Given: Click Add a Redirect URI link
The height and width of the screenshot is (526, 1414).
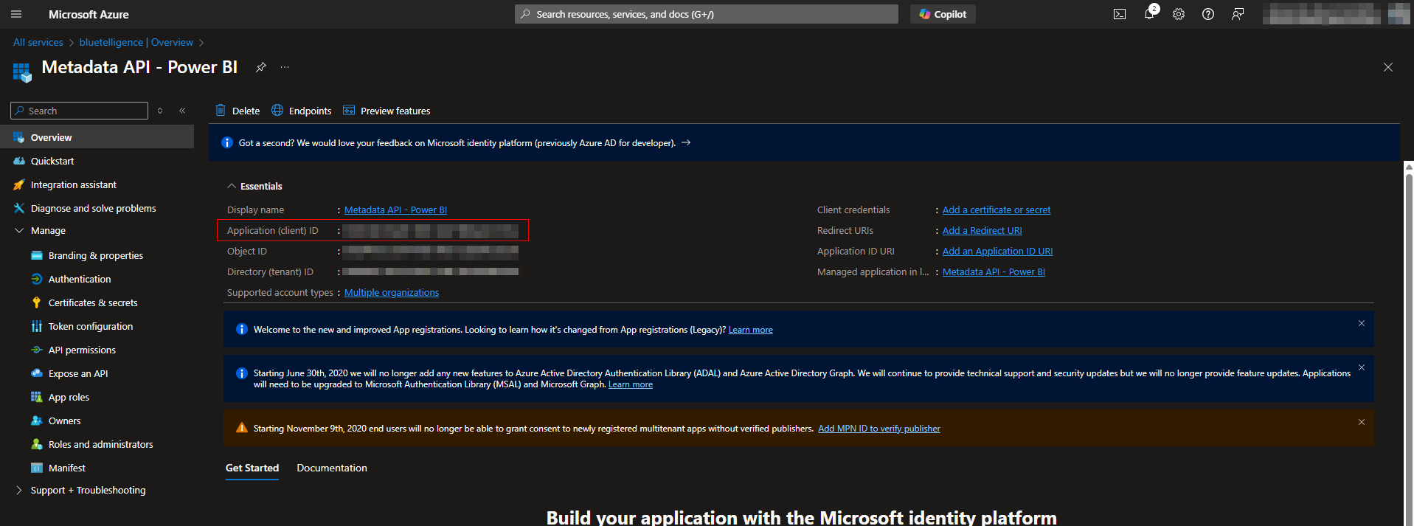Looking at the screenshot, I should (982, 231).
